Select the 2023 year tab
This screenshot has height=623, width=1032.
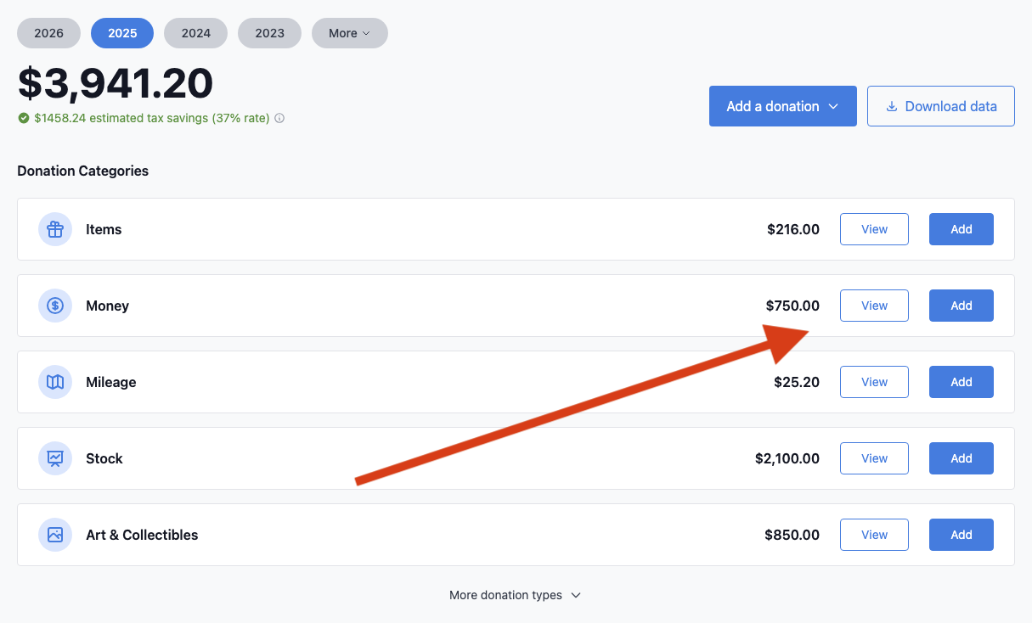(269, 33)
